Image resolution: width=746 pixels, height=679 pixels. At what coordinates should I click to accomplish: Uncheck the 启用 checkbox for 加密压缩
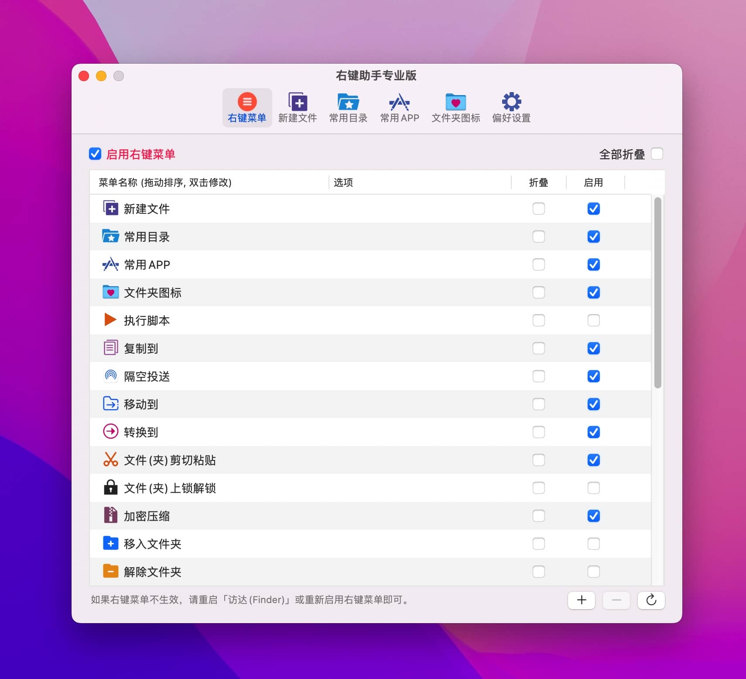click(x=593, y=516)
